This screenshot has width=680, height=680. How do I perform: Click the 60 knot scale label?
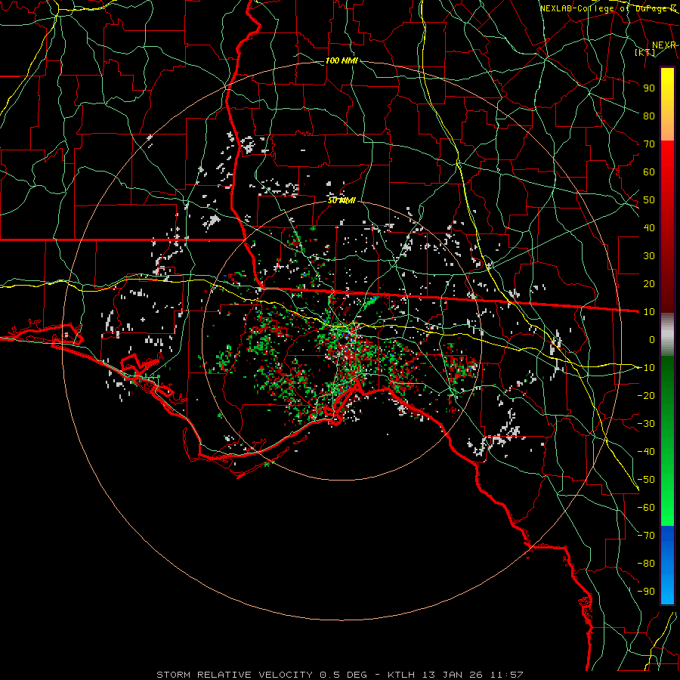649,172
